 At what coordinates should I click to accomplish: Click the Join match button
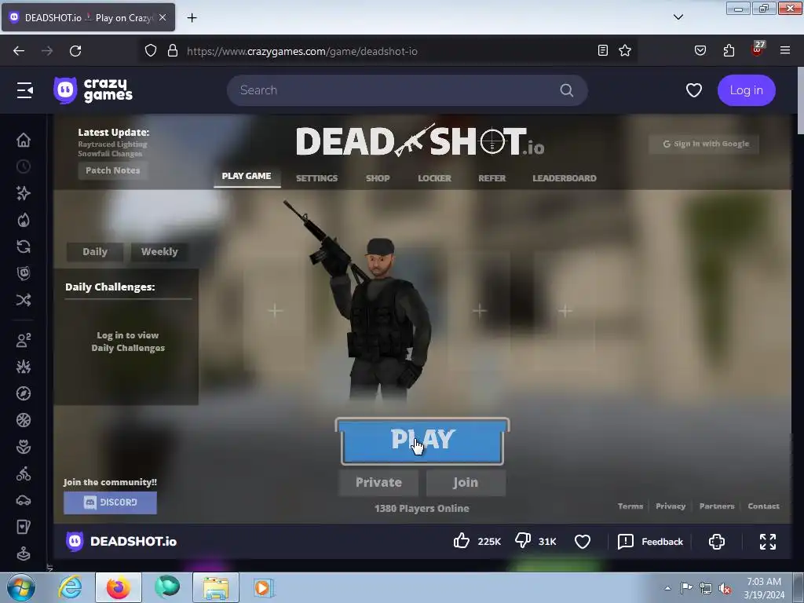[x=466, y=483]
